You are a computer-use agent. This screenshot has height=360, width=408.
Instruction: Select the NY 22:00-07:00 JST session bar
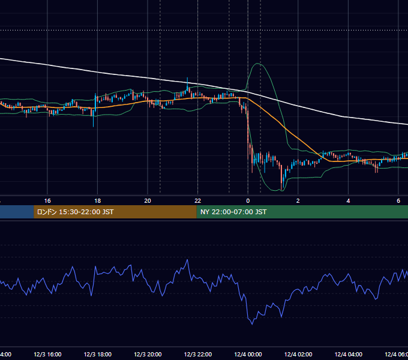click(302, 212)
